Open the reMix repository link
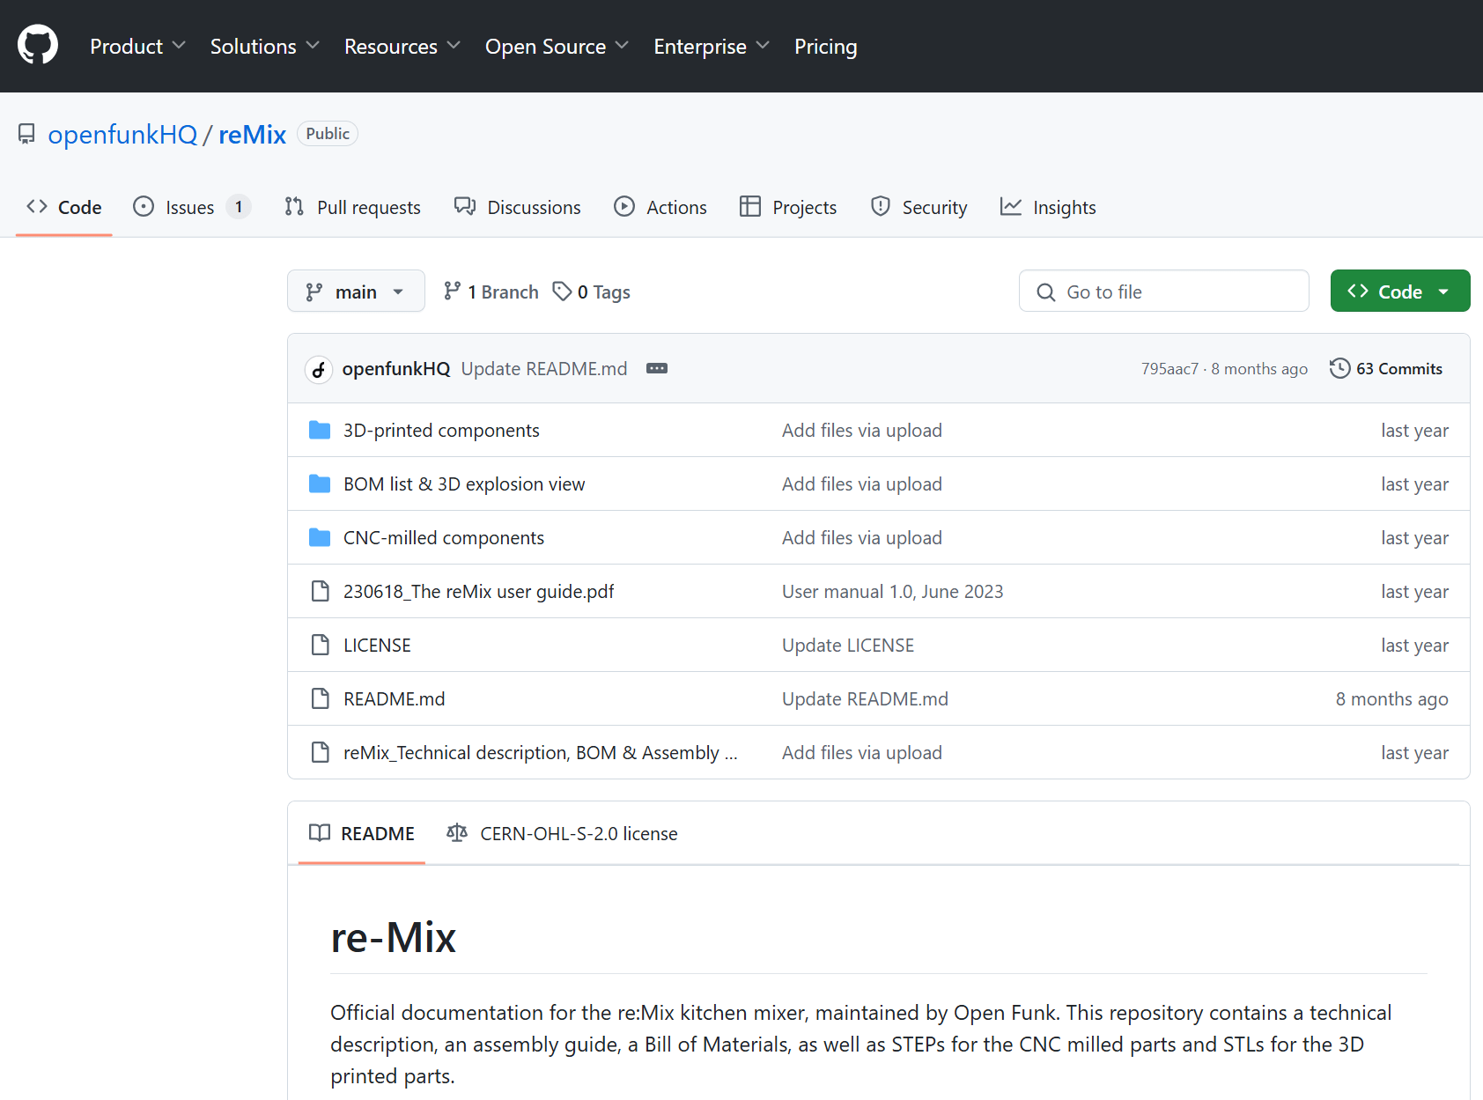The image size is (1483, 1100). 253,134
